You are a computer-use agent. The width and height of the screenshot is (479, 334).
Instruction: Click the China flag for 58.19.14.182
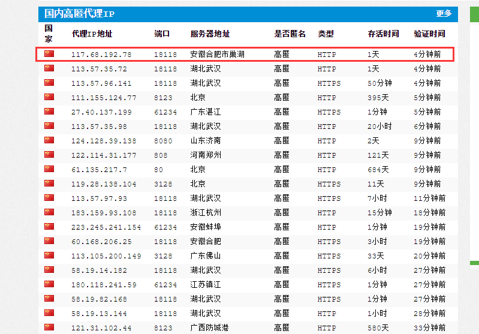click(49, 269)
